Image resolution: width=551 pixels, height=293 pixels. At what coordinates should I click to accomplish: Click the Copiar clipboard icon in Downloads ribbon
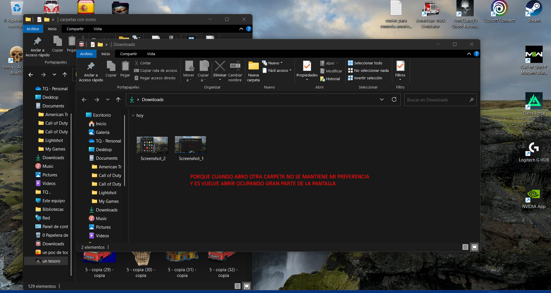pos(111,66)
